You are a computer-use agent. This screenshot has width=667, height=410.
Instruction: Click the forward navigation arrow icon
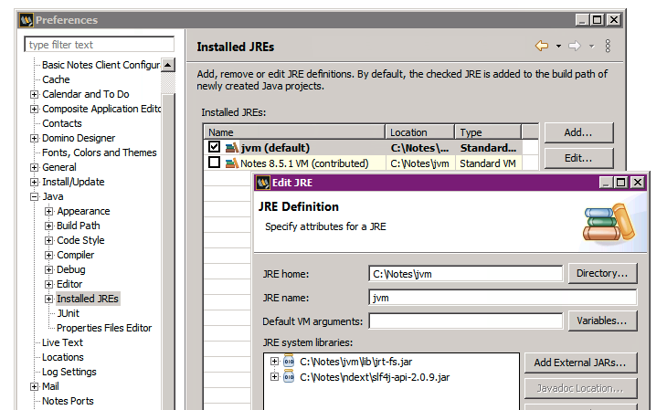(574, 47)
